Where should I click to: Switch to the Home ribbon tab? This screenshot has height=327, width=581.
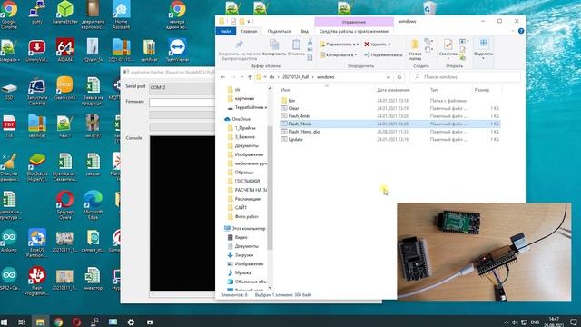click(249, 32)
